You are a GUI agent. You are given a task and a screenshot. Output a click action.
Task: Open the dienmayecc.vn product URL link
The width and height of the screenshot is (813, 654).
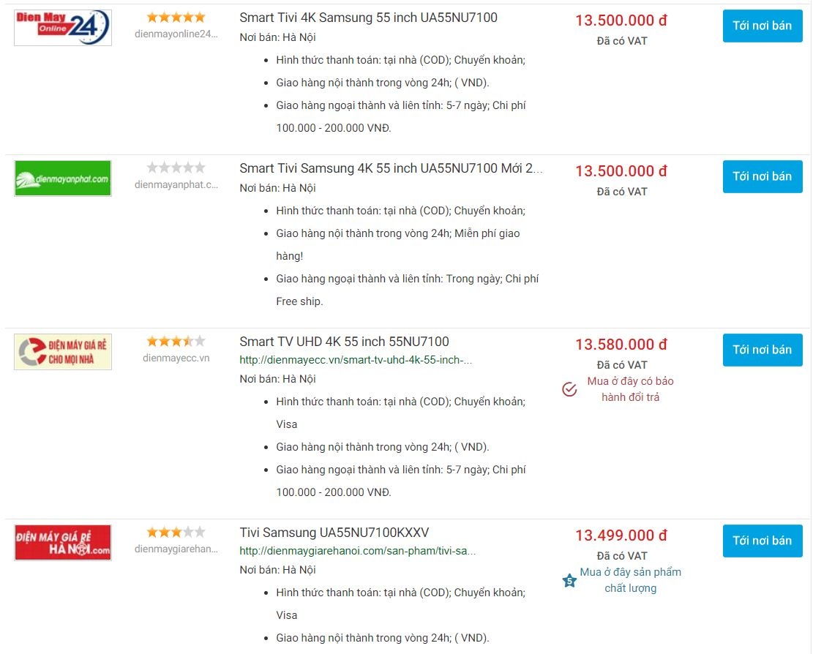click(x=355, y=359)
